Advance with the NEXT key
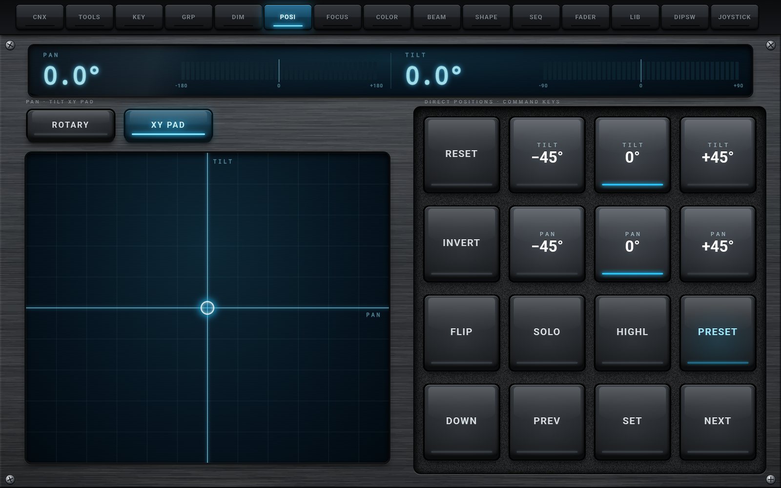The width and height of the screenshot is (781, 488). [x=718, y=422]
